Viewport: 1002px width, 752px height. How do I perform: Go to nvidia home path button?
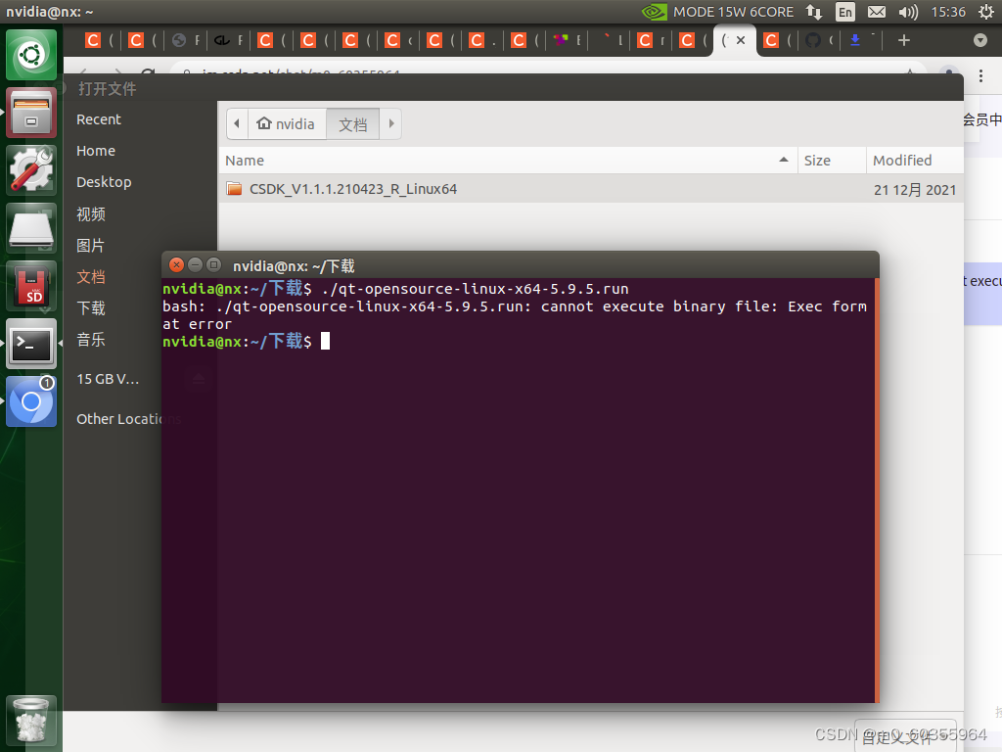[x=287, y=123]
